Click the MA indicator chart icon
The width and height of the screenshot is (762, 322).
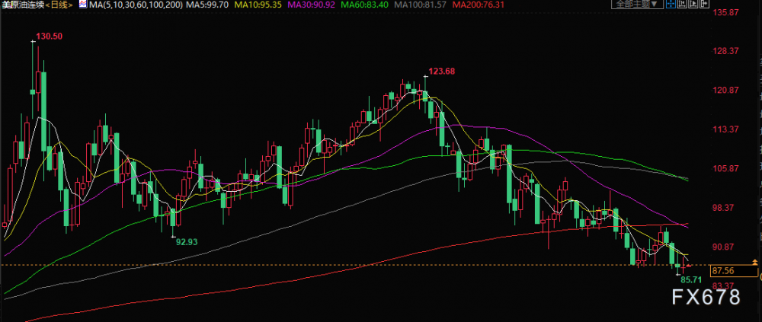(x=82, y=5)
